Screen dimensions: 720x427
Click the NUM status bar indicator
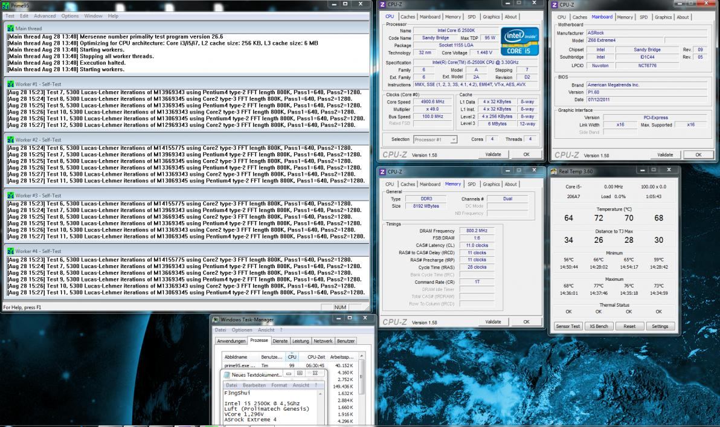click(x=340, y=307)
